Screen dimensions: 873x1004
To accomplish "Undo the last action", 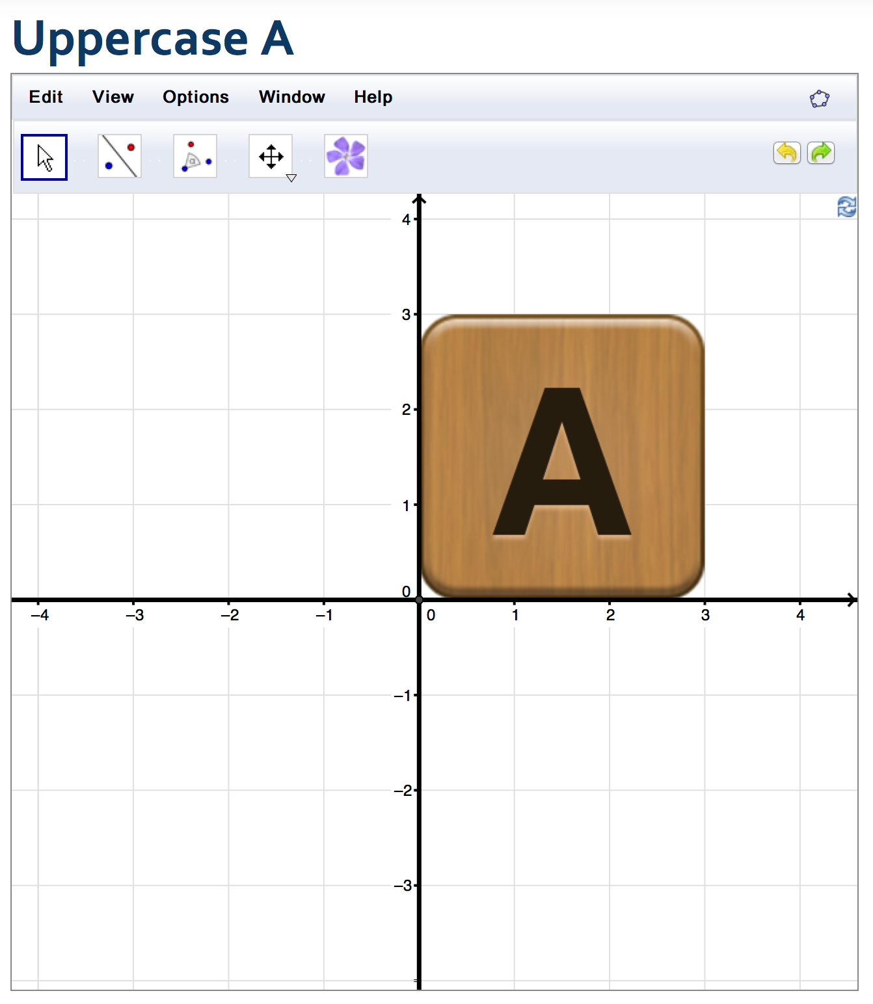I will [x=786, y=152].
